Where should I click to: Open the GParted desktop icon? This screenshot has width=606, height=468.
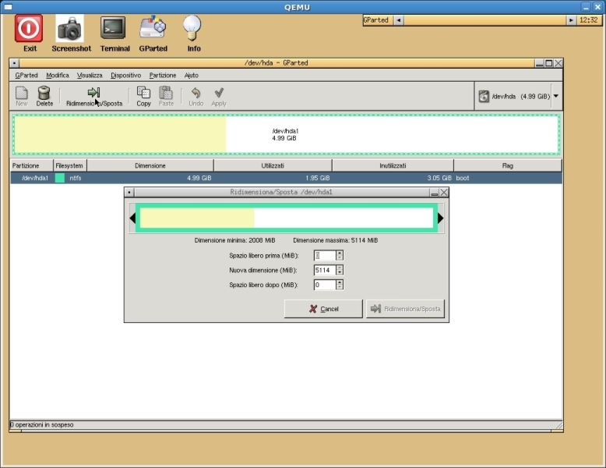pyautogui.click(x=153, y=27)
